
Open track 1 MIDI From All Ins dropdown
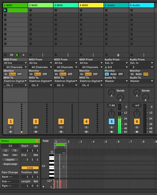point(15,63)
